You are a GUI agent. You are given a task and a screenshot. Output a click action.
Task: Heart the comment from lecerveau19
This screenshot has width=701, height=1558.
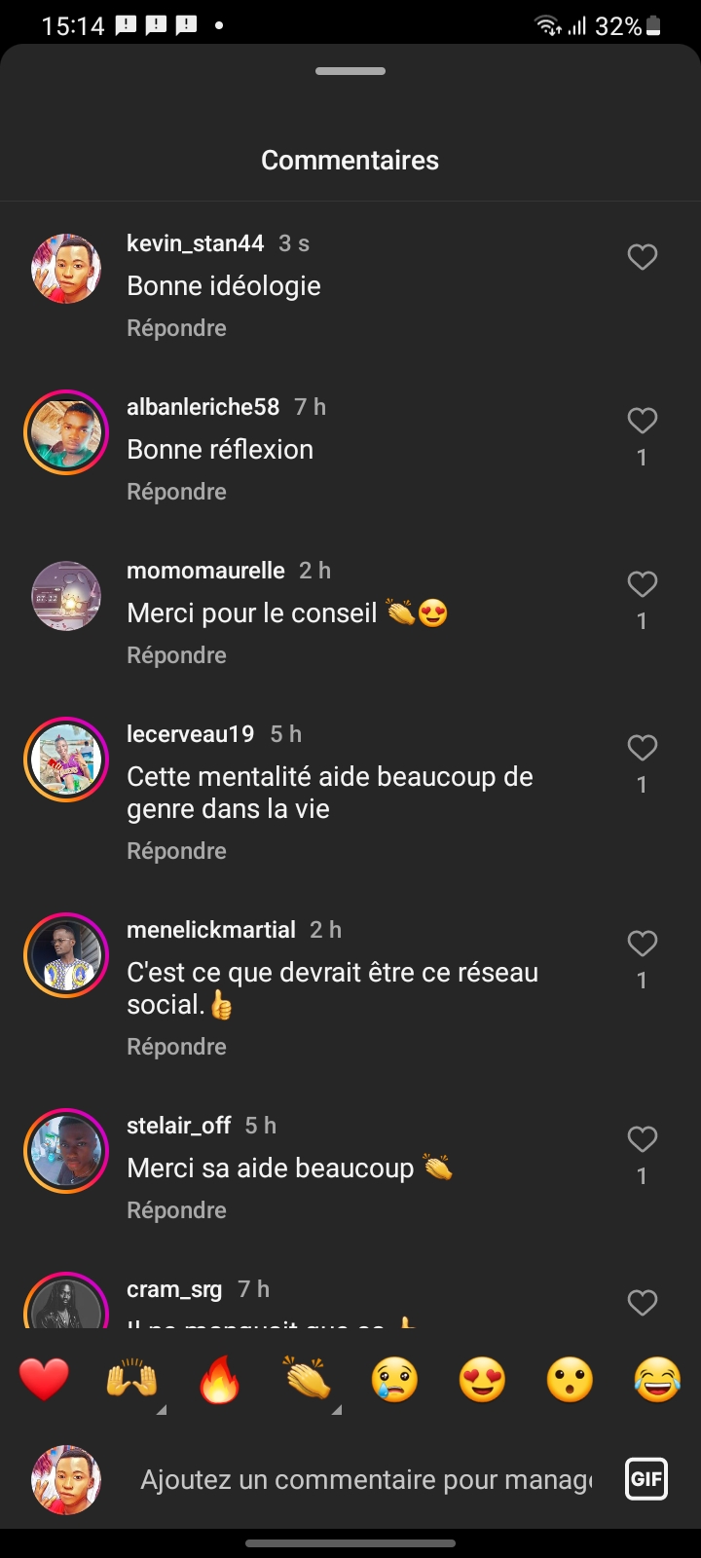(x=642, y=748)
